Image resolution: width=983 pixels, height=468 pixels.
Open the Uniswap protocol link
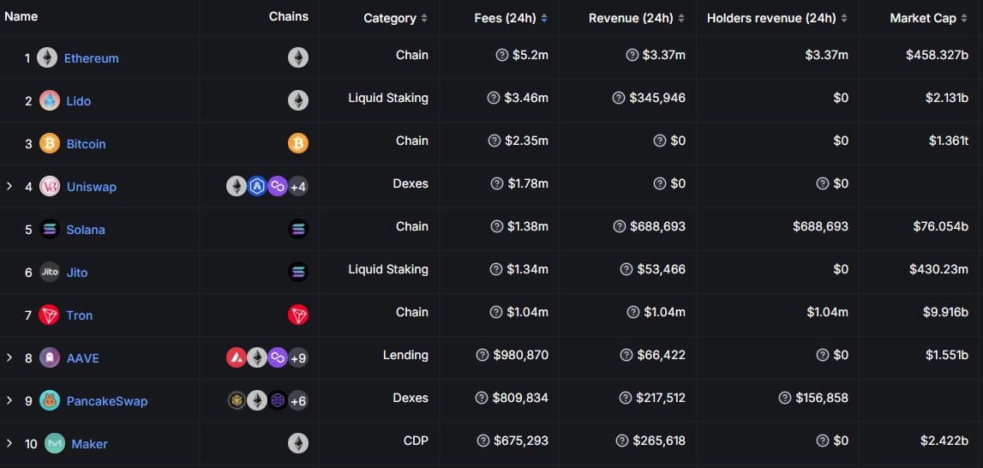[x=91, y=187]
